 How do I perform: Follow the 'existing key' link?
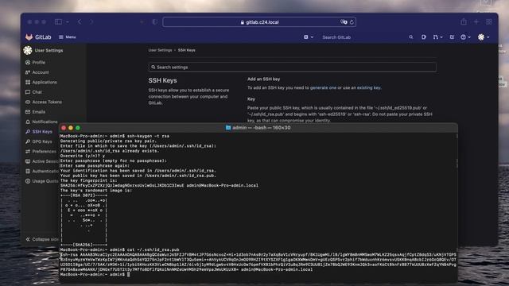coord(368,87)
